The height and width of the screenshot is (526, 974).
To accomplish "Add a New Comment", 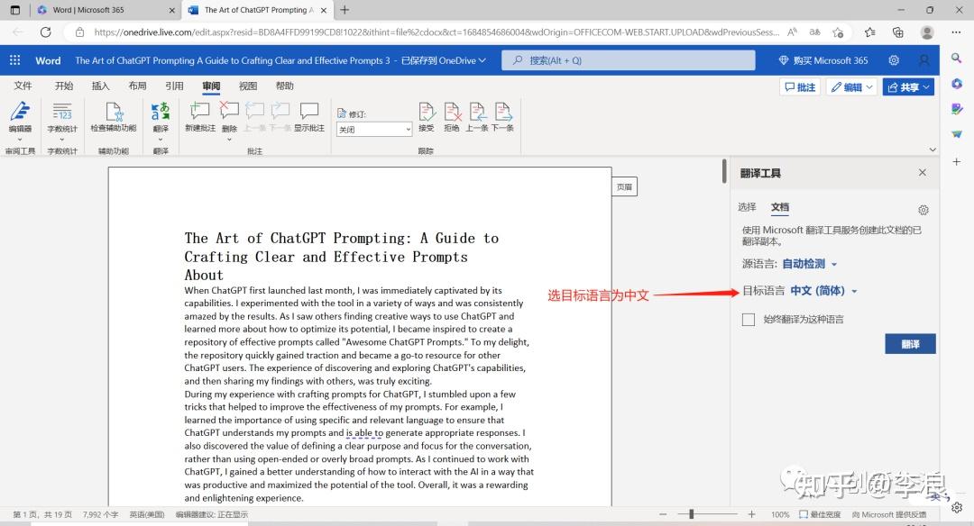I will (x=200, y=117).
